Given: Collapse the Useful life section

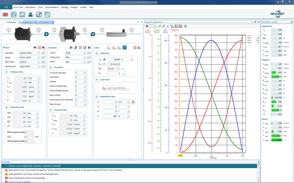Looking at the screenshot, I should [97, 53].
